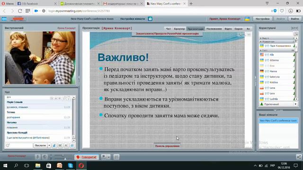The image size is (303, 170).
Task: Switch to the Екран tab
Action: tap(238, 28)
